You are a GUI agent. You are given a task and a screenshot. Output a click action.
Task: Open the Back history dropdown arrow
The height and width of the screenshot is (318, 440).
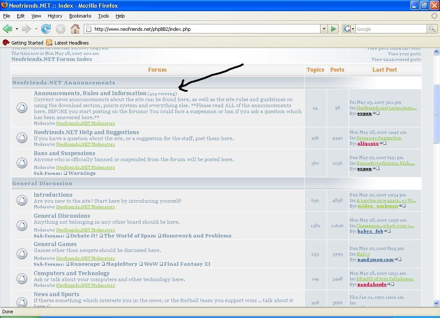tap(17, 29)
